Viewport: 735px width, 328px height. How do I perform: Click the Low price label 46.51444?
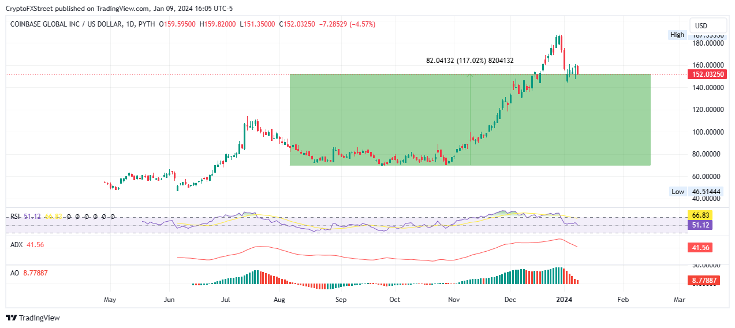point(707,192)
